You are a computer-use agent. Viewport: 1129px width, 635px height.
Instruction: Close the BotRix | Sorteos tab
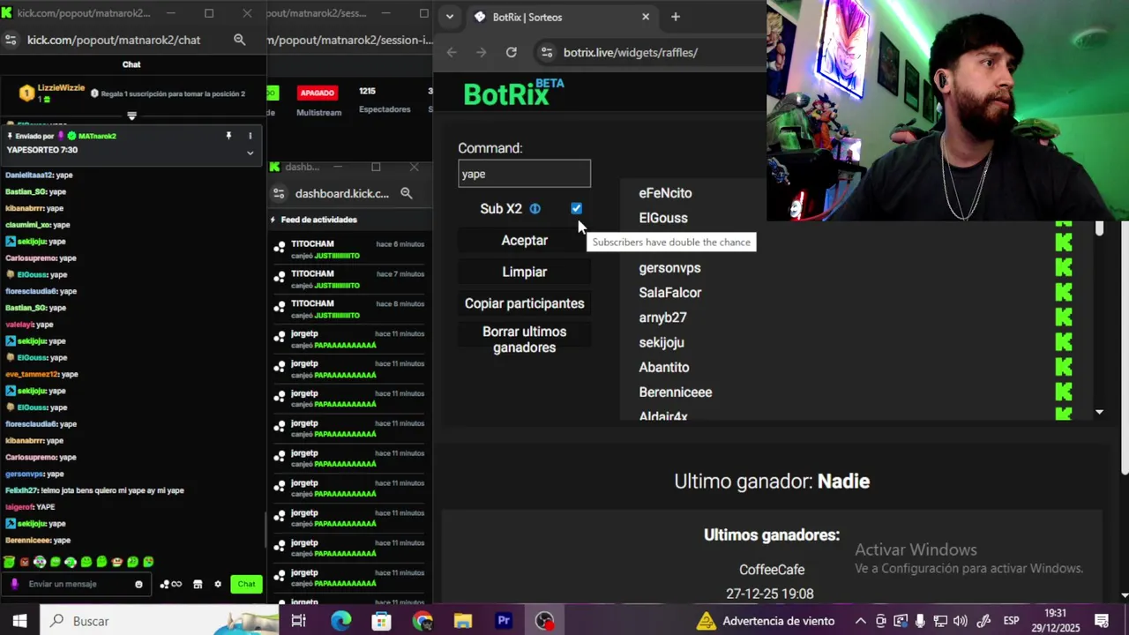pyautogui.click(x=646, y=17)
